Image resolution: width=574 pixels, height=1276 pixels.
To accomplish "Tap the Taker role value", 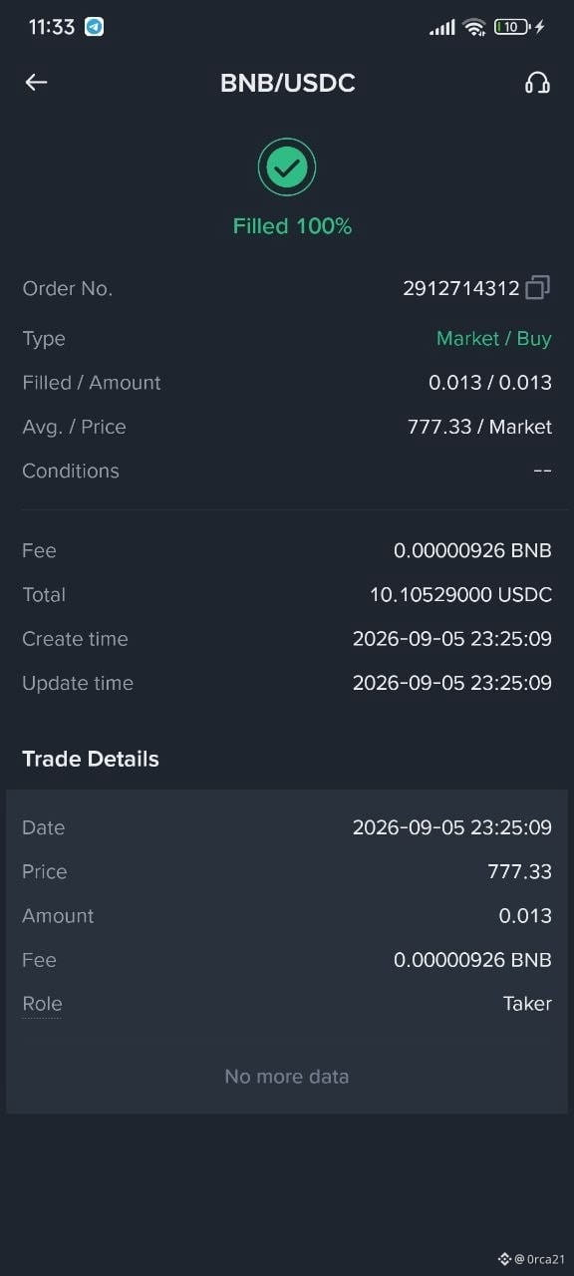I will coord(527,1004).
